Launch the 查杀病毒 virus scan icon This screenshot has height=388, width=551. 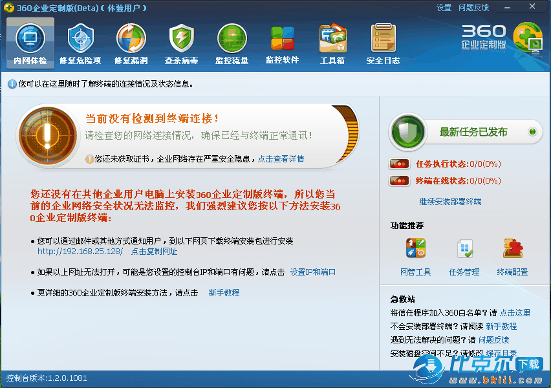coord(181,43)
